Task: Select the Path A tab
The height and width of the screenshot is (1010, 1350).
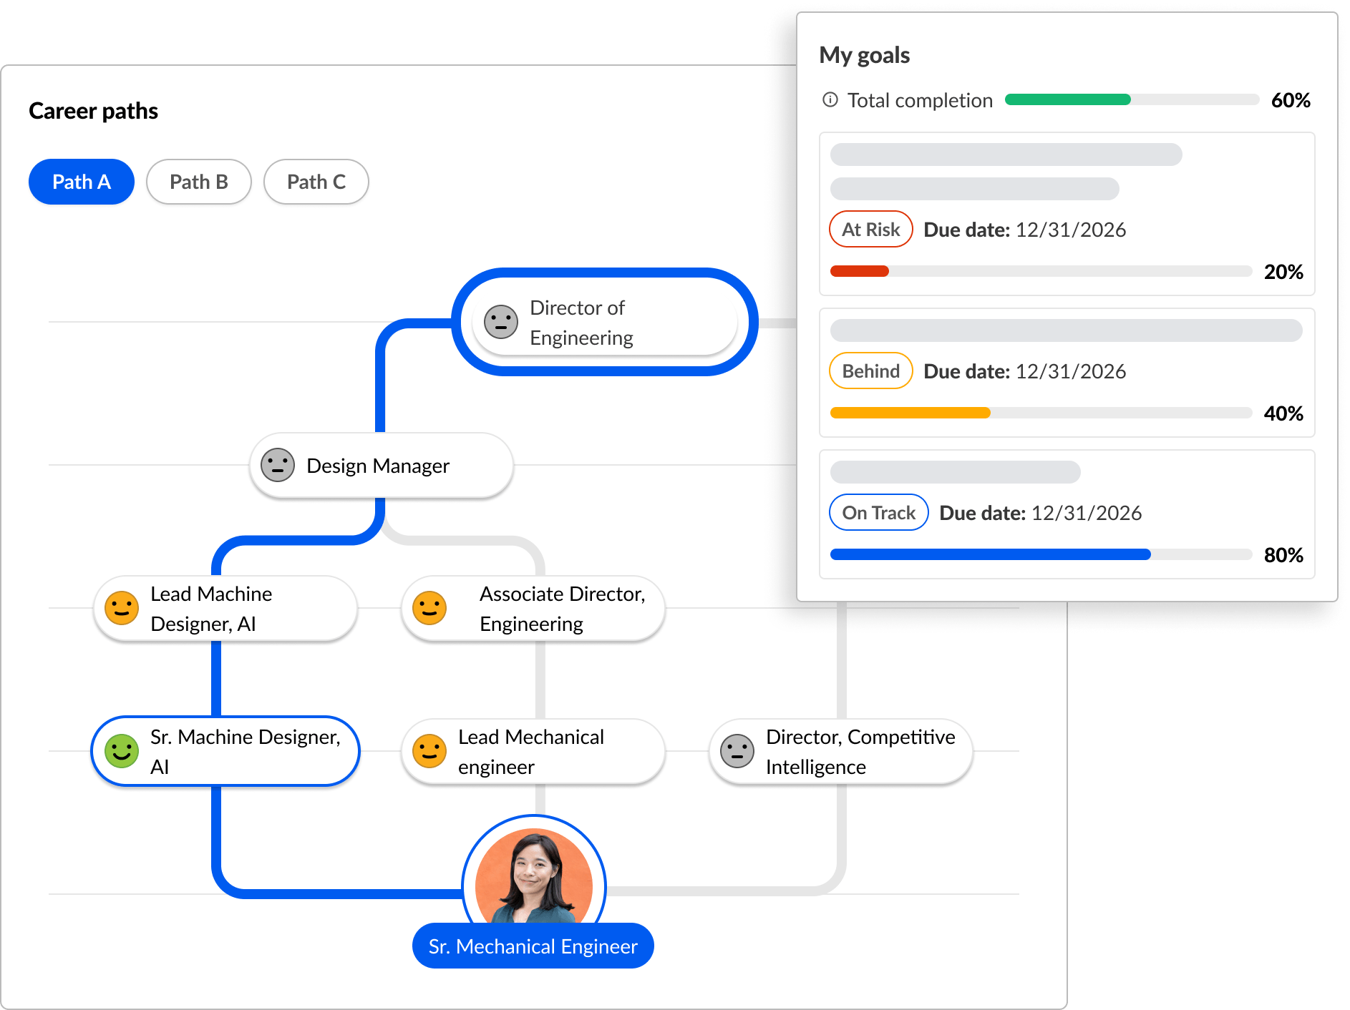Action: tap(82, 182)
